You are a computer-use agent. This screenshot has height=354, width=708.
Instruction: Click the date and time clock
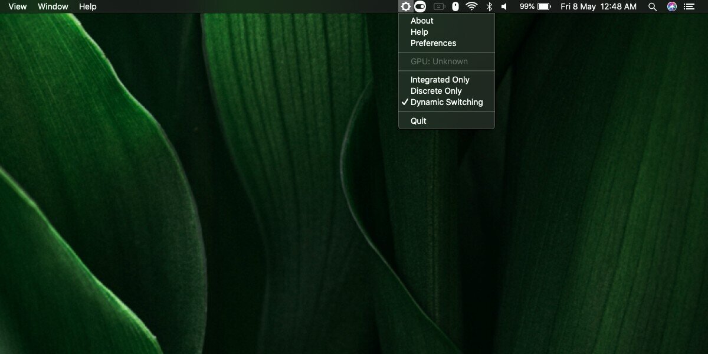tap(598, 6)
